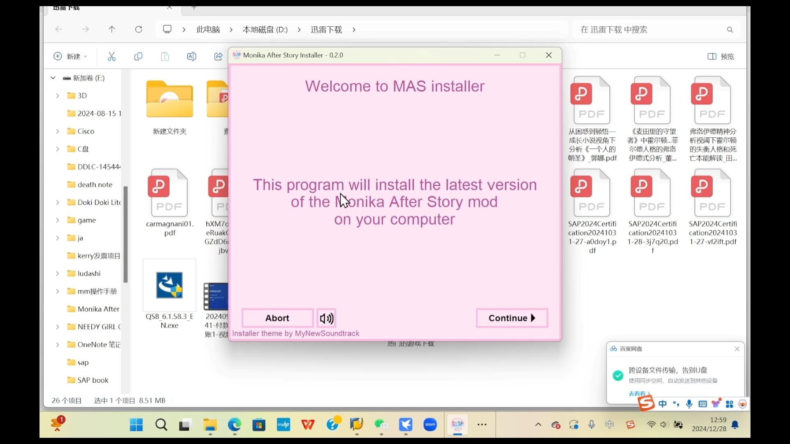790x444 pixels.
Task: Click the navigation pane scrollbar
Action: click(x=125, y=234)
